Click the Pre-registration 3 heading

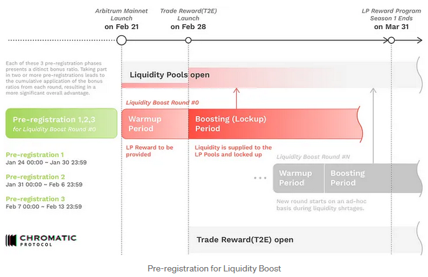(35, 199)
